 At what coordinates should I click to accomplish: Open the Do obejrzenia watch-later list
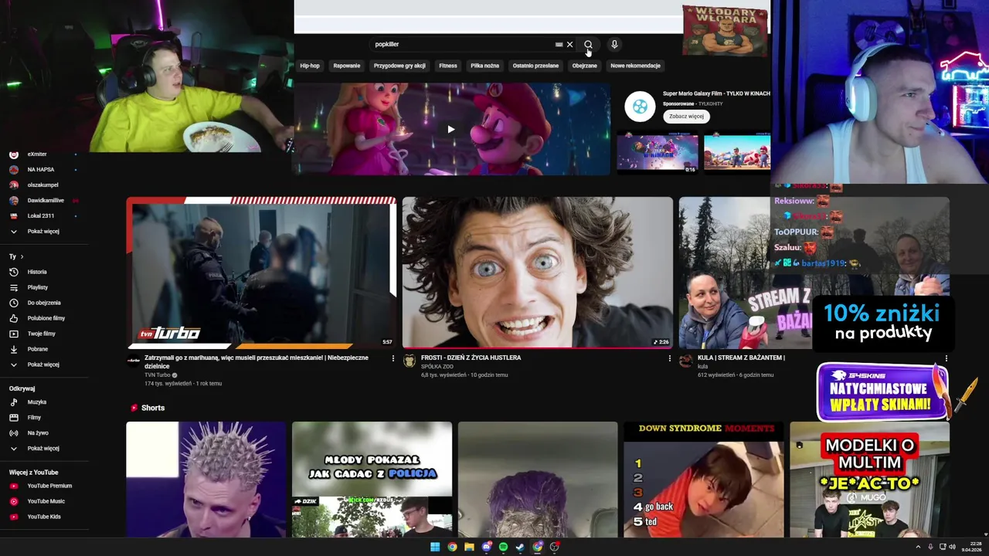(x=42, y=303)
